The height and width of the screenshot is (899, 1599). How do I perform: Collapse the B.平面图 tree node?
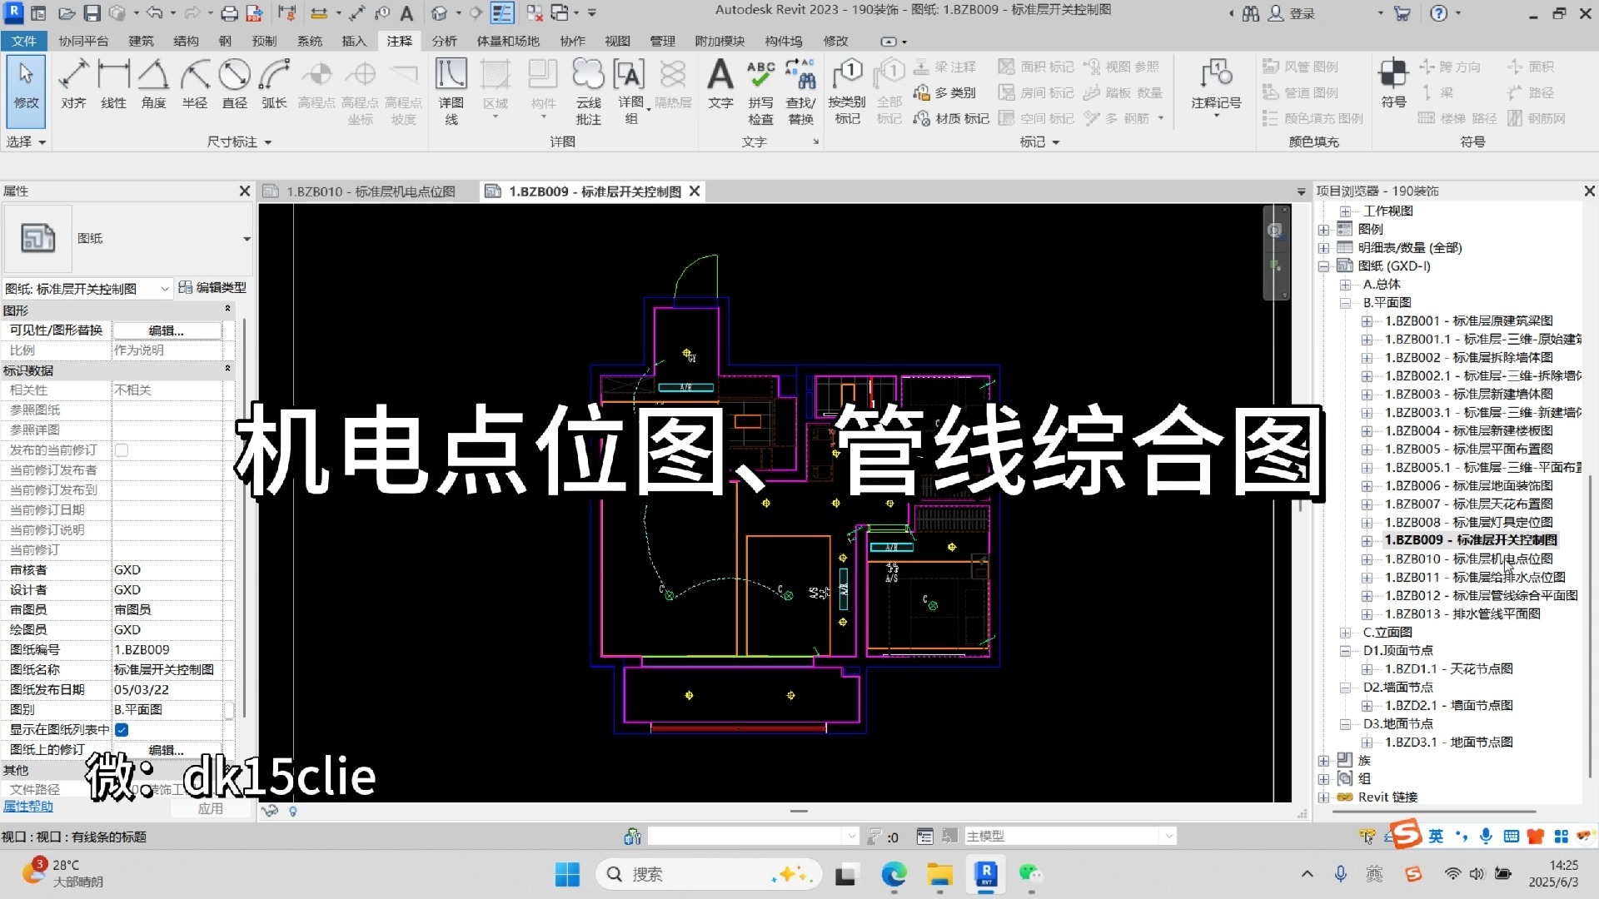(1347, 302)
